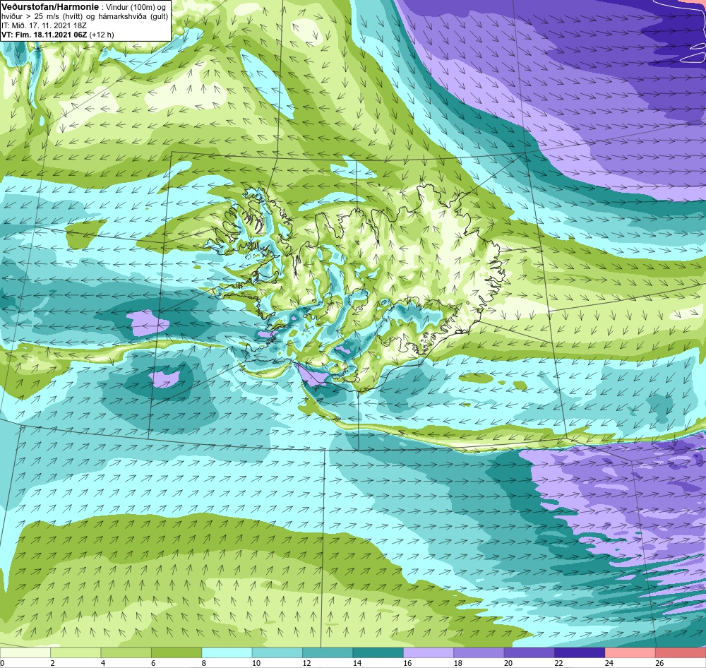Viewport: 706px width, 668px height.
Task: Click the legend label '26'
Action: (x=659, y=662)
